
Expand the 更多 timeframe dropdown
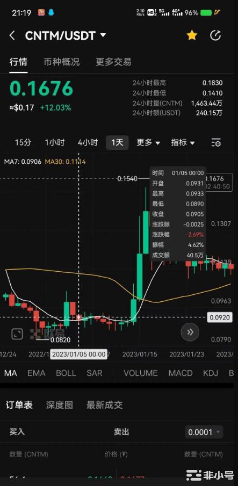[x=148, y=142]
